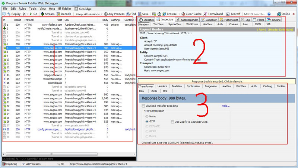Expand the Browse dropdown arrow
Image resolution: width=298 pixels, height=168 pixels.
180,14
